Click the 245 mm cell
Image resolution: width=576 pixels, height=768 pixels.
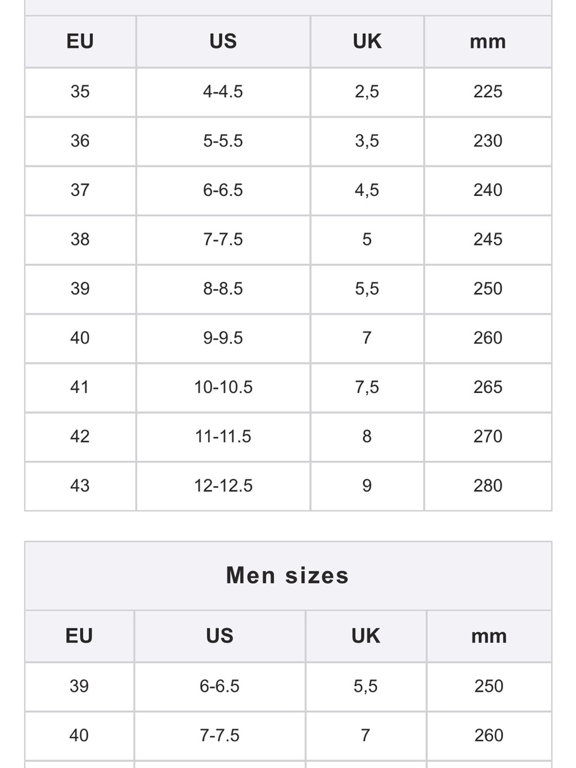pos(488,240)
